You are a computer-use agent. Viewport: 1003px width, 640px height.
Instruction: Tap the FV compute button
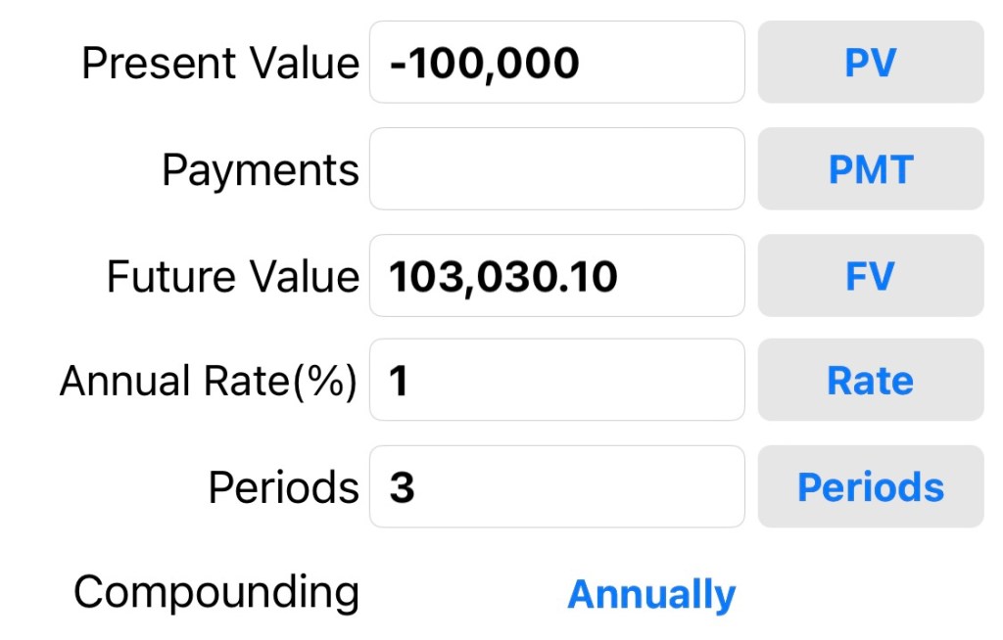click(x=870, y=276)
